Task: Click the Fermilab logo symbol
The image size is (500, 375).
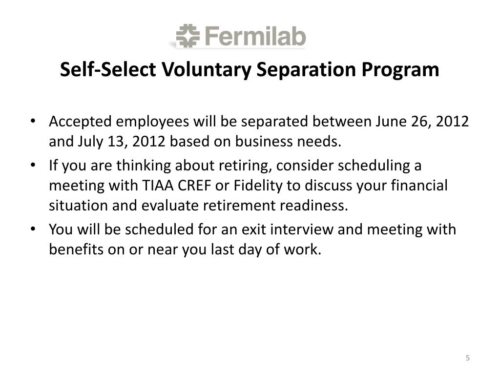Action: 188,36
